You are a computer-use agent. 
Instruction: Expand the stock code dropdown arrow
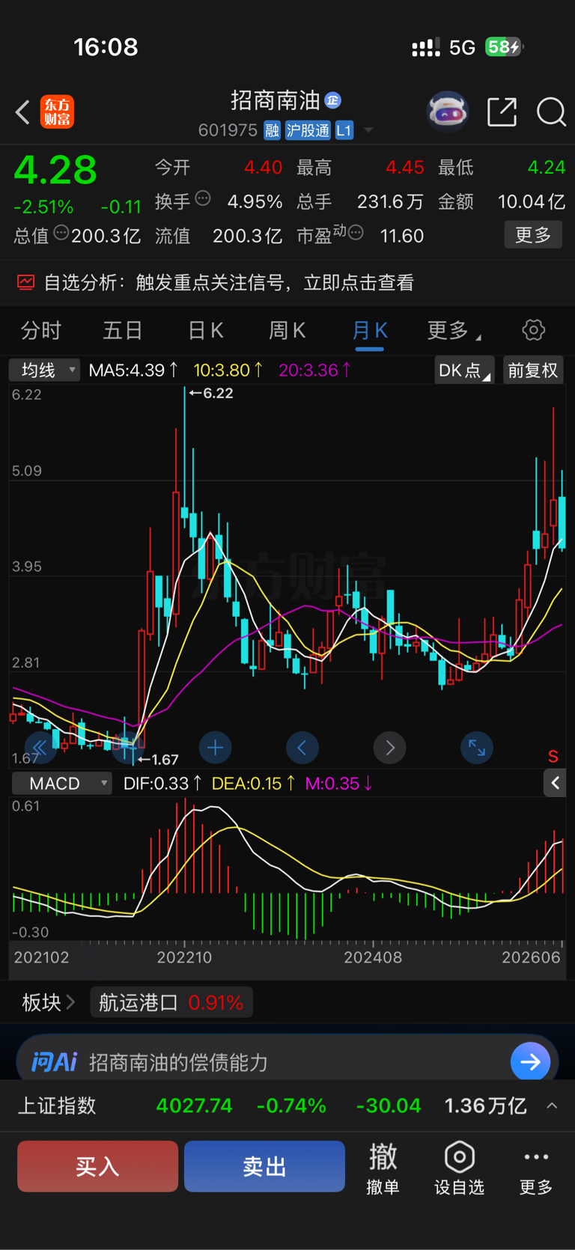click(x=368, y=130)
